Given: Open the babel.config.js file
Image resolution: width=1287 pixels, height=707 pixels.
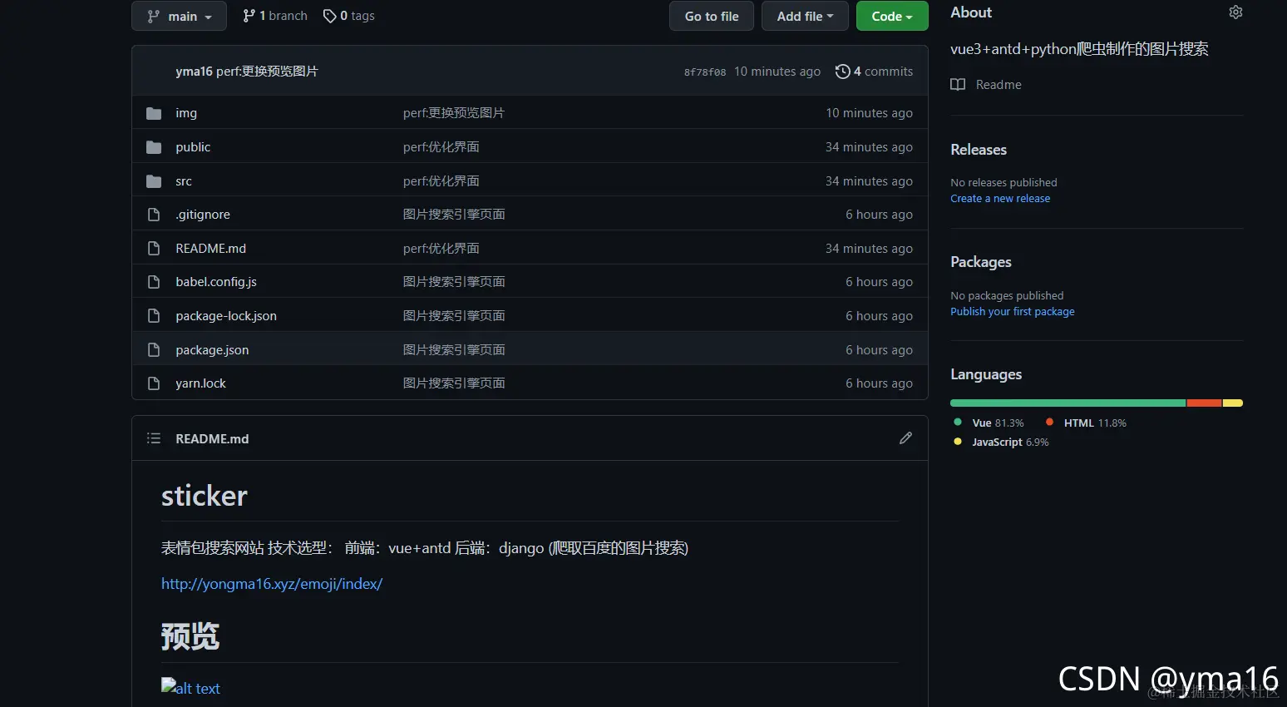Looking at the screenshot, I should click(216, 282).
